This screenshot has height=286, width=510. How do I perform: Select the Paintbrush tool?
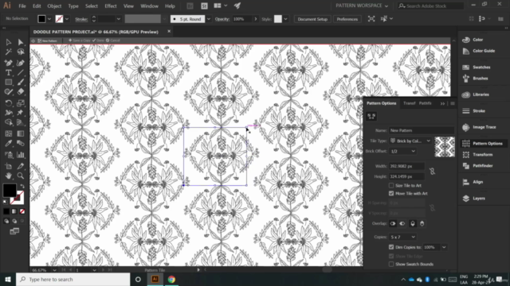(x=21, y=83)
